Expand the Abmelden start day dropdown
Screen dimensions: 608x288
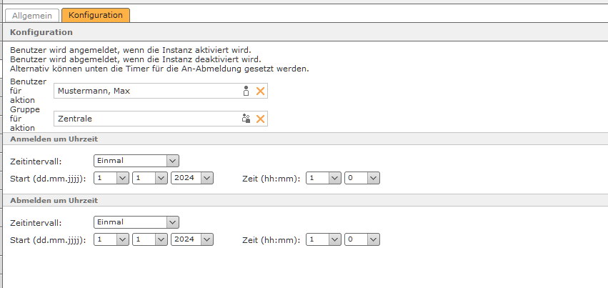111,239
